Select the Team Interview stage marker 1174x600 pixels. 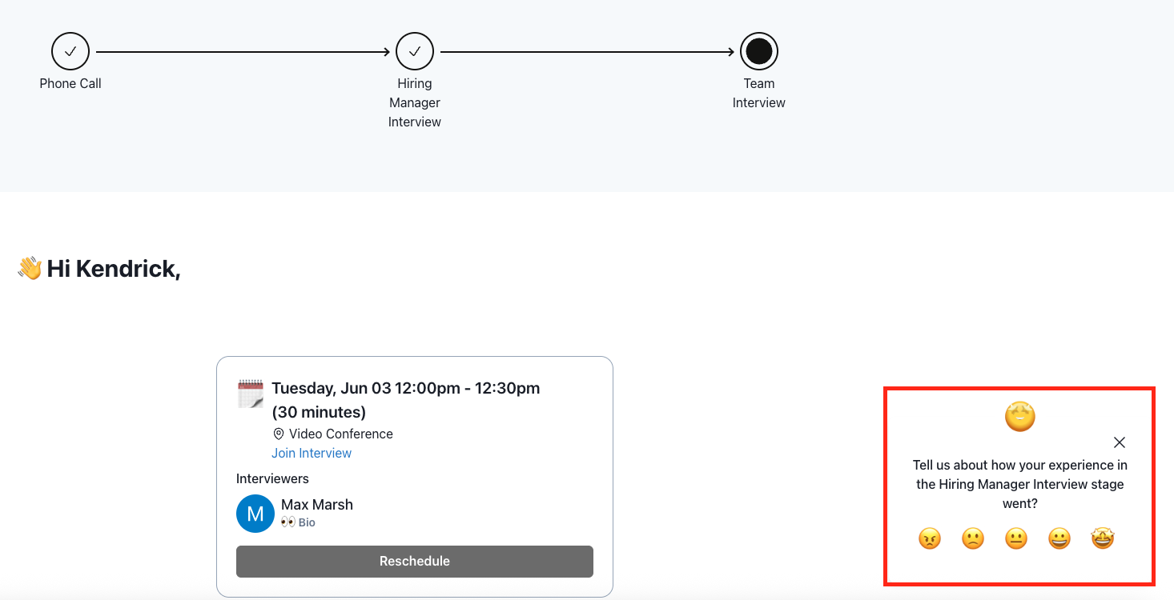coord(759,52)
